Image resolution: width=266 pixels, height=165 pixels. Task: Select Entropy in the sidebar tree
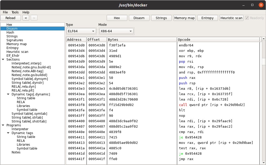pos(12,48)
